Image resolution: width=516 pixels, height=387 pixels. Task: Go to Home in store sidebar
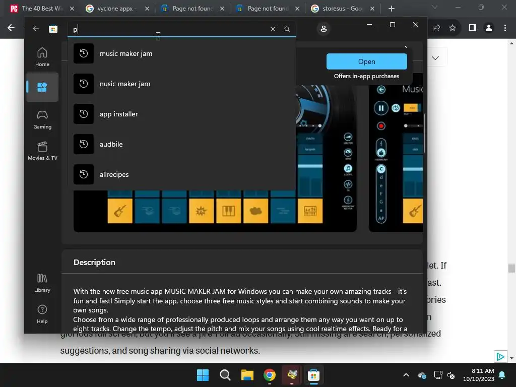pyautogui.click(x=42, y=57)
